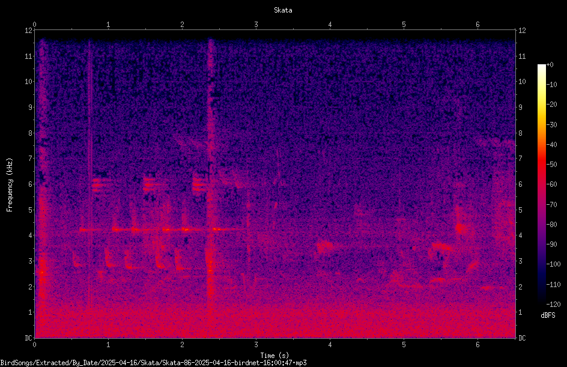
Task: Click the 5 second tick on the top time axis
Action: pyautogui.click(x=404, y=25)
